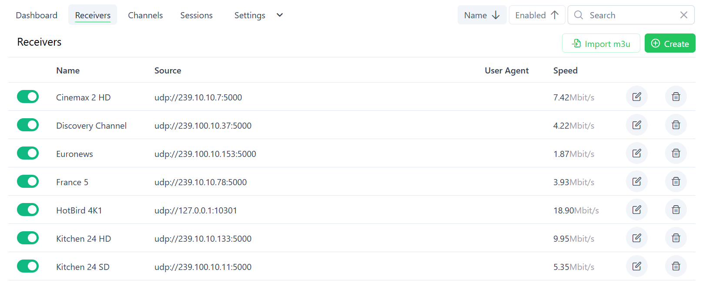This screenshot has width=706, height=283.
Task: Edit the Kitchen 24 HD receiver
Action: 636,238
